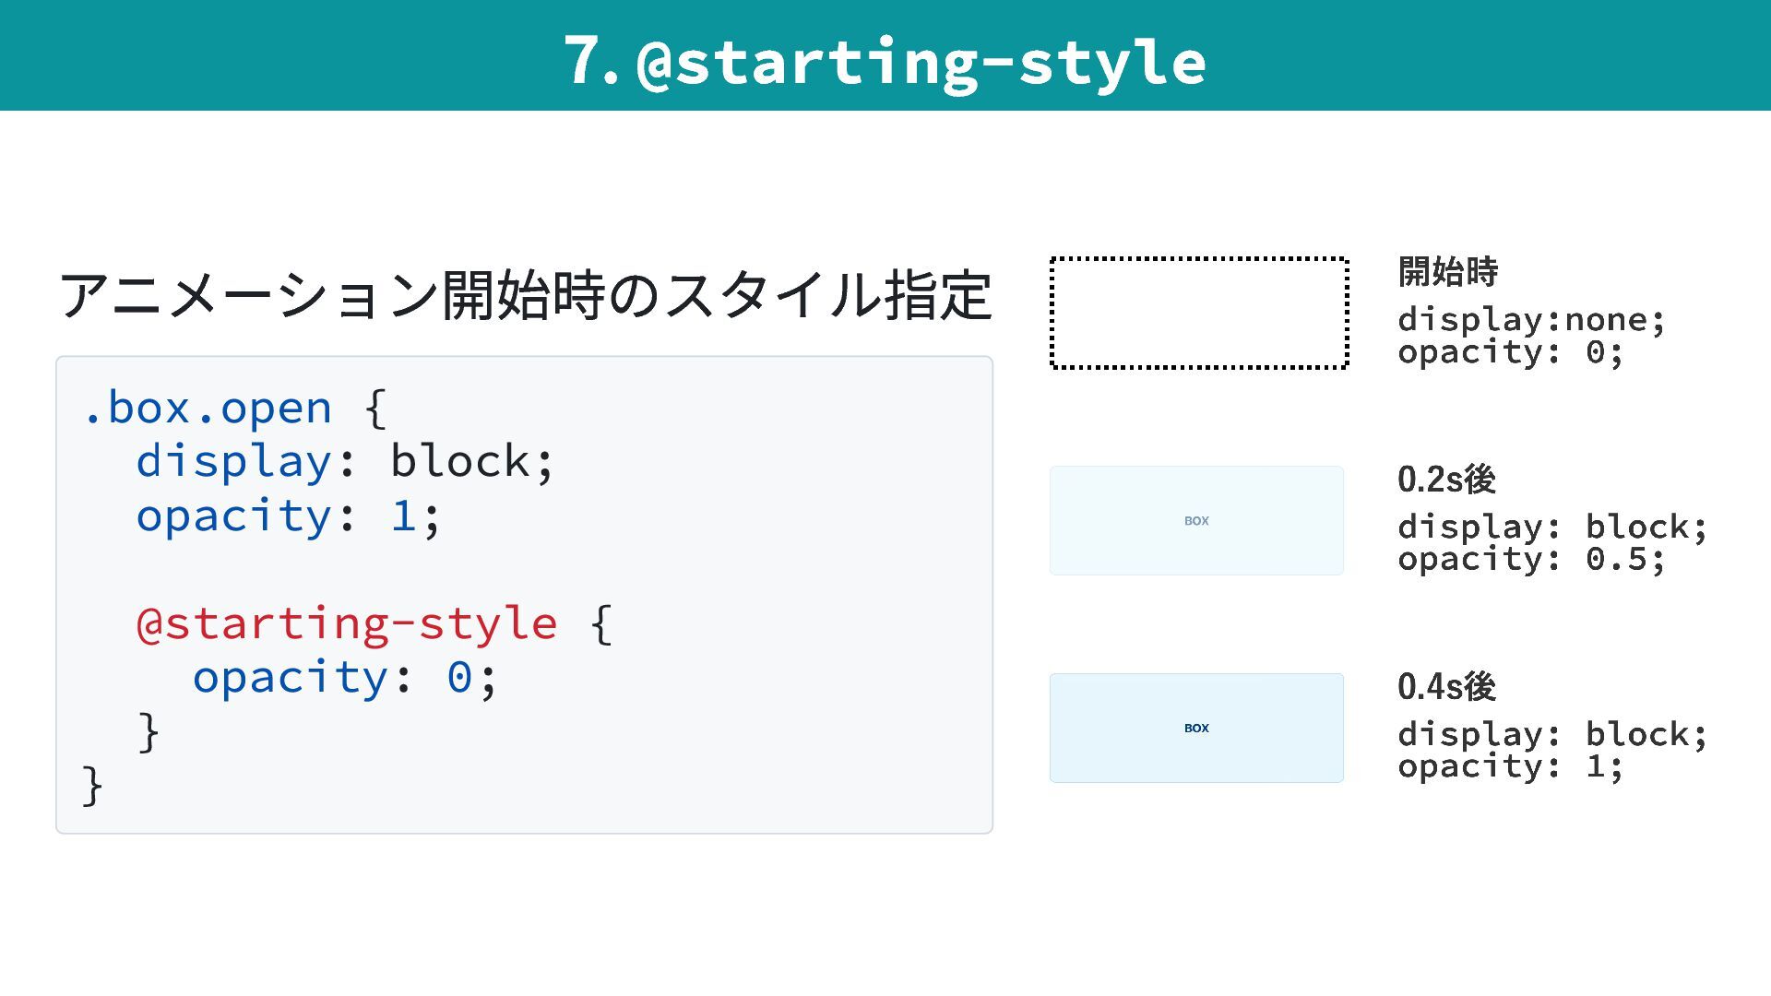Click the 0.2s後 label
This screenshot has width=1771, height=996.
pos(1446,480)
